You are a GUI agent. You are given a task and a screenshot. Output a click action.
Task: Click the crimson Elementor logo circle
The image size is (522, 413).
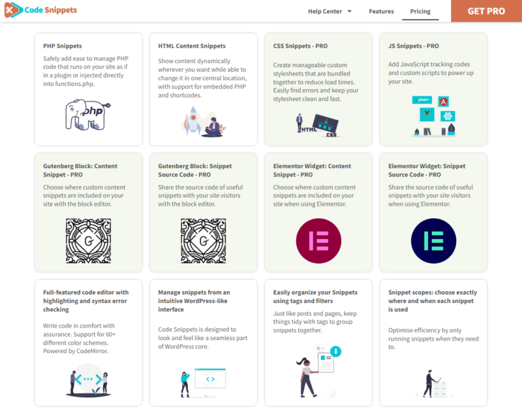click(x=318, y=241)
